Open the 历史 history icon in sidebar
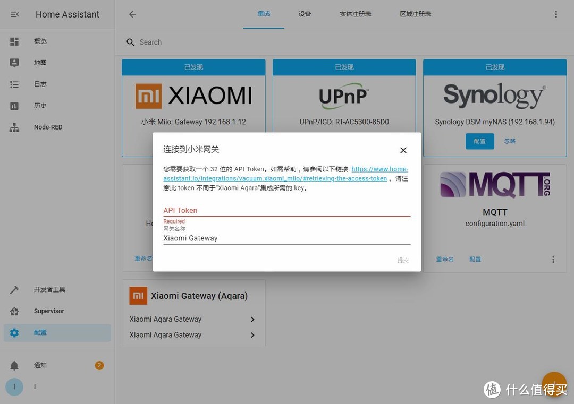 tap(14, 106)
